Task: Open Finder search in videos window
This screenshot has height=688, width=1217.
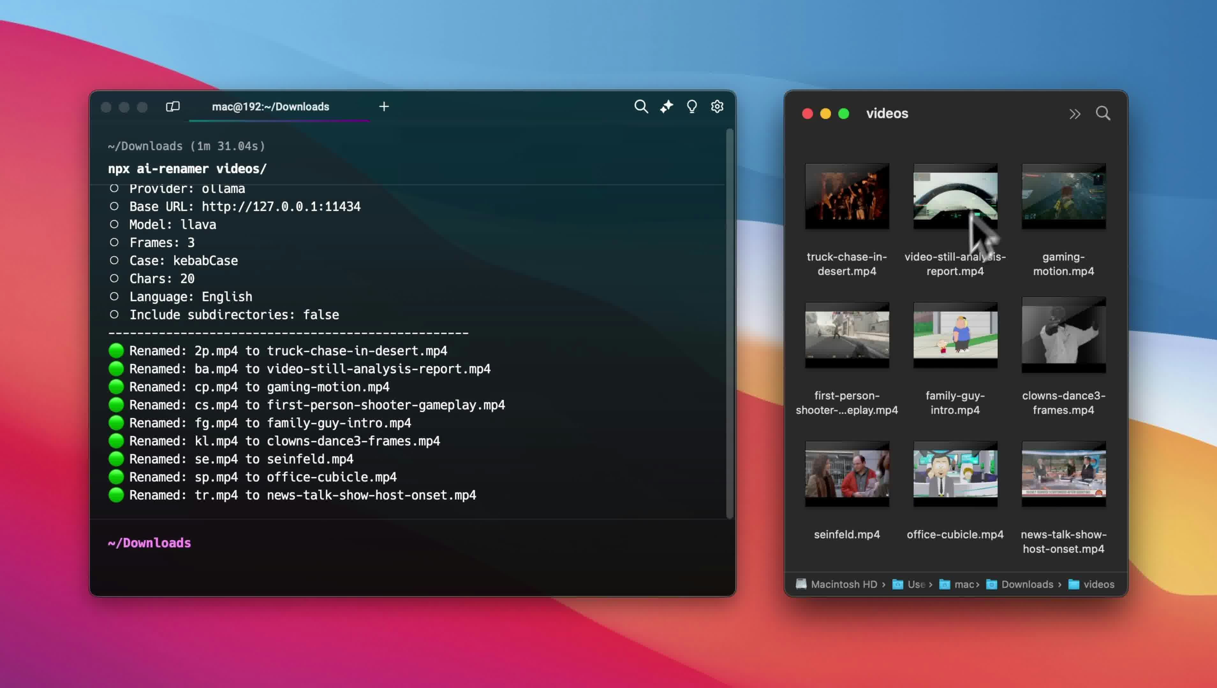Action: (1103, 113)
